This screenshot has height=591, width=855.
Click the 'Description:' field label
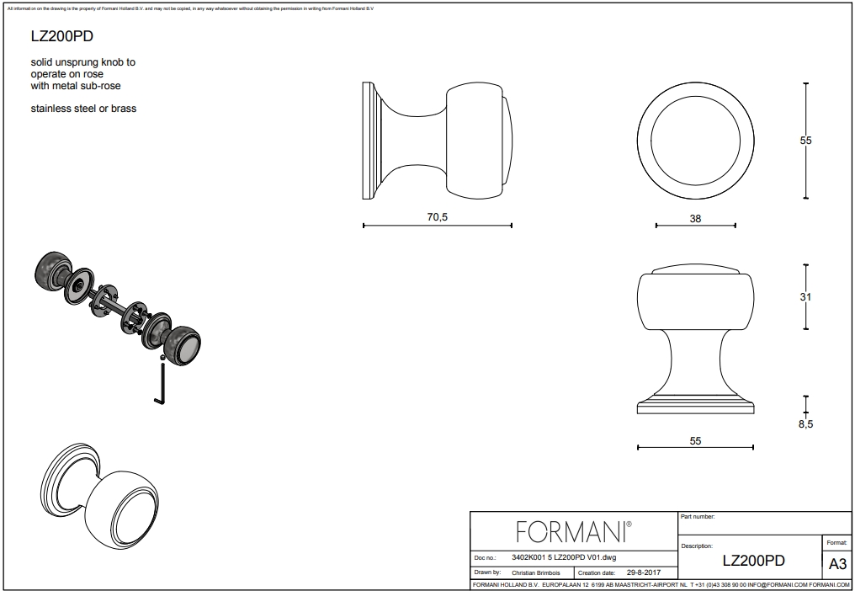pyautogui.click(x=697, y=546)
